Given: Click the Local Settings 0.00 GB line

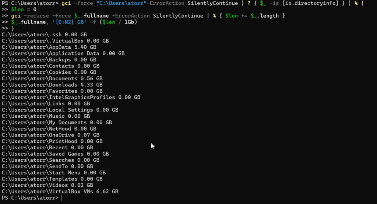Looking at the screenshot, I should pos(60,110).
